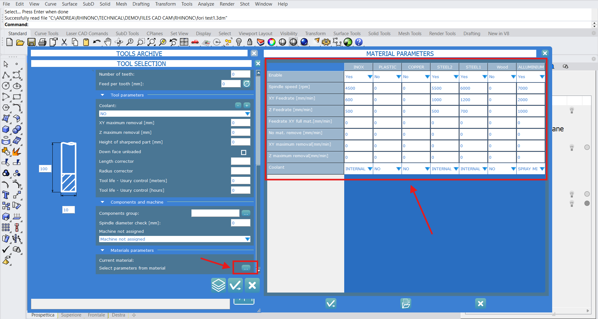Image resolution: width=598 pixels, height=319 pixels.
Task: Open the ALLUMINIUM Coolant dropdown
Action: click(542, 169)
